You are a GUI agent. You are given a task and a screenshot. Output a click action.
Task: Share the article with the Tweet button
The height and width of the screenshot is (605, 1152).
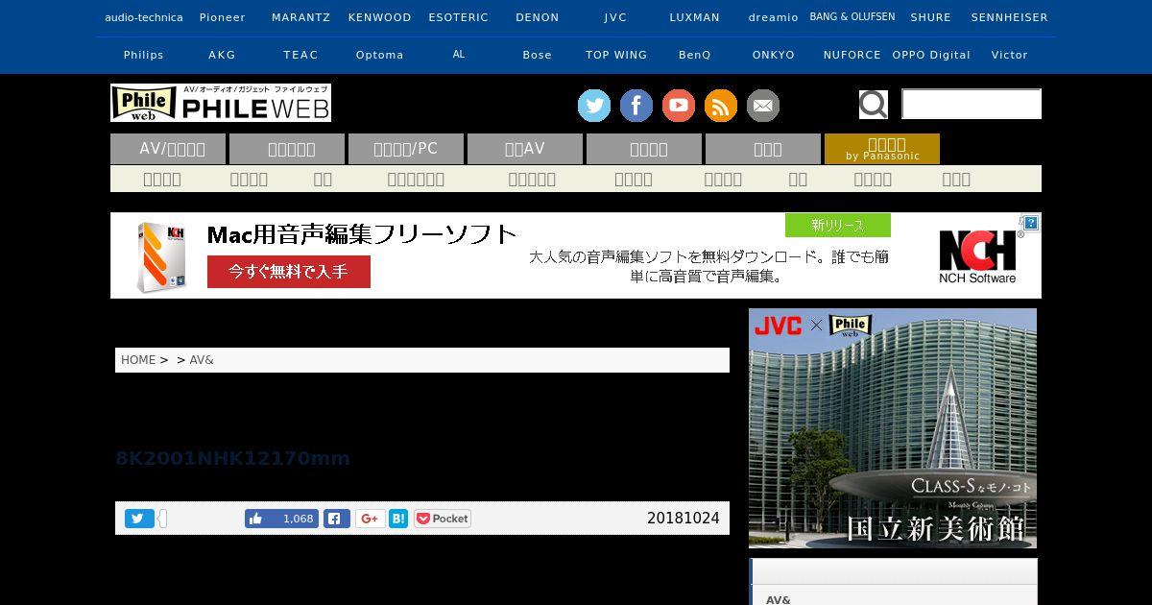point(139,519)
